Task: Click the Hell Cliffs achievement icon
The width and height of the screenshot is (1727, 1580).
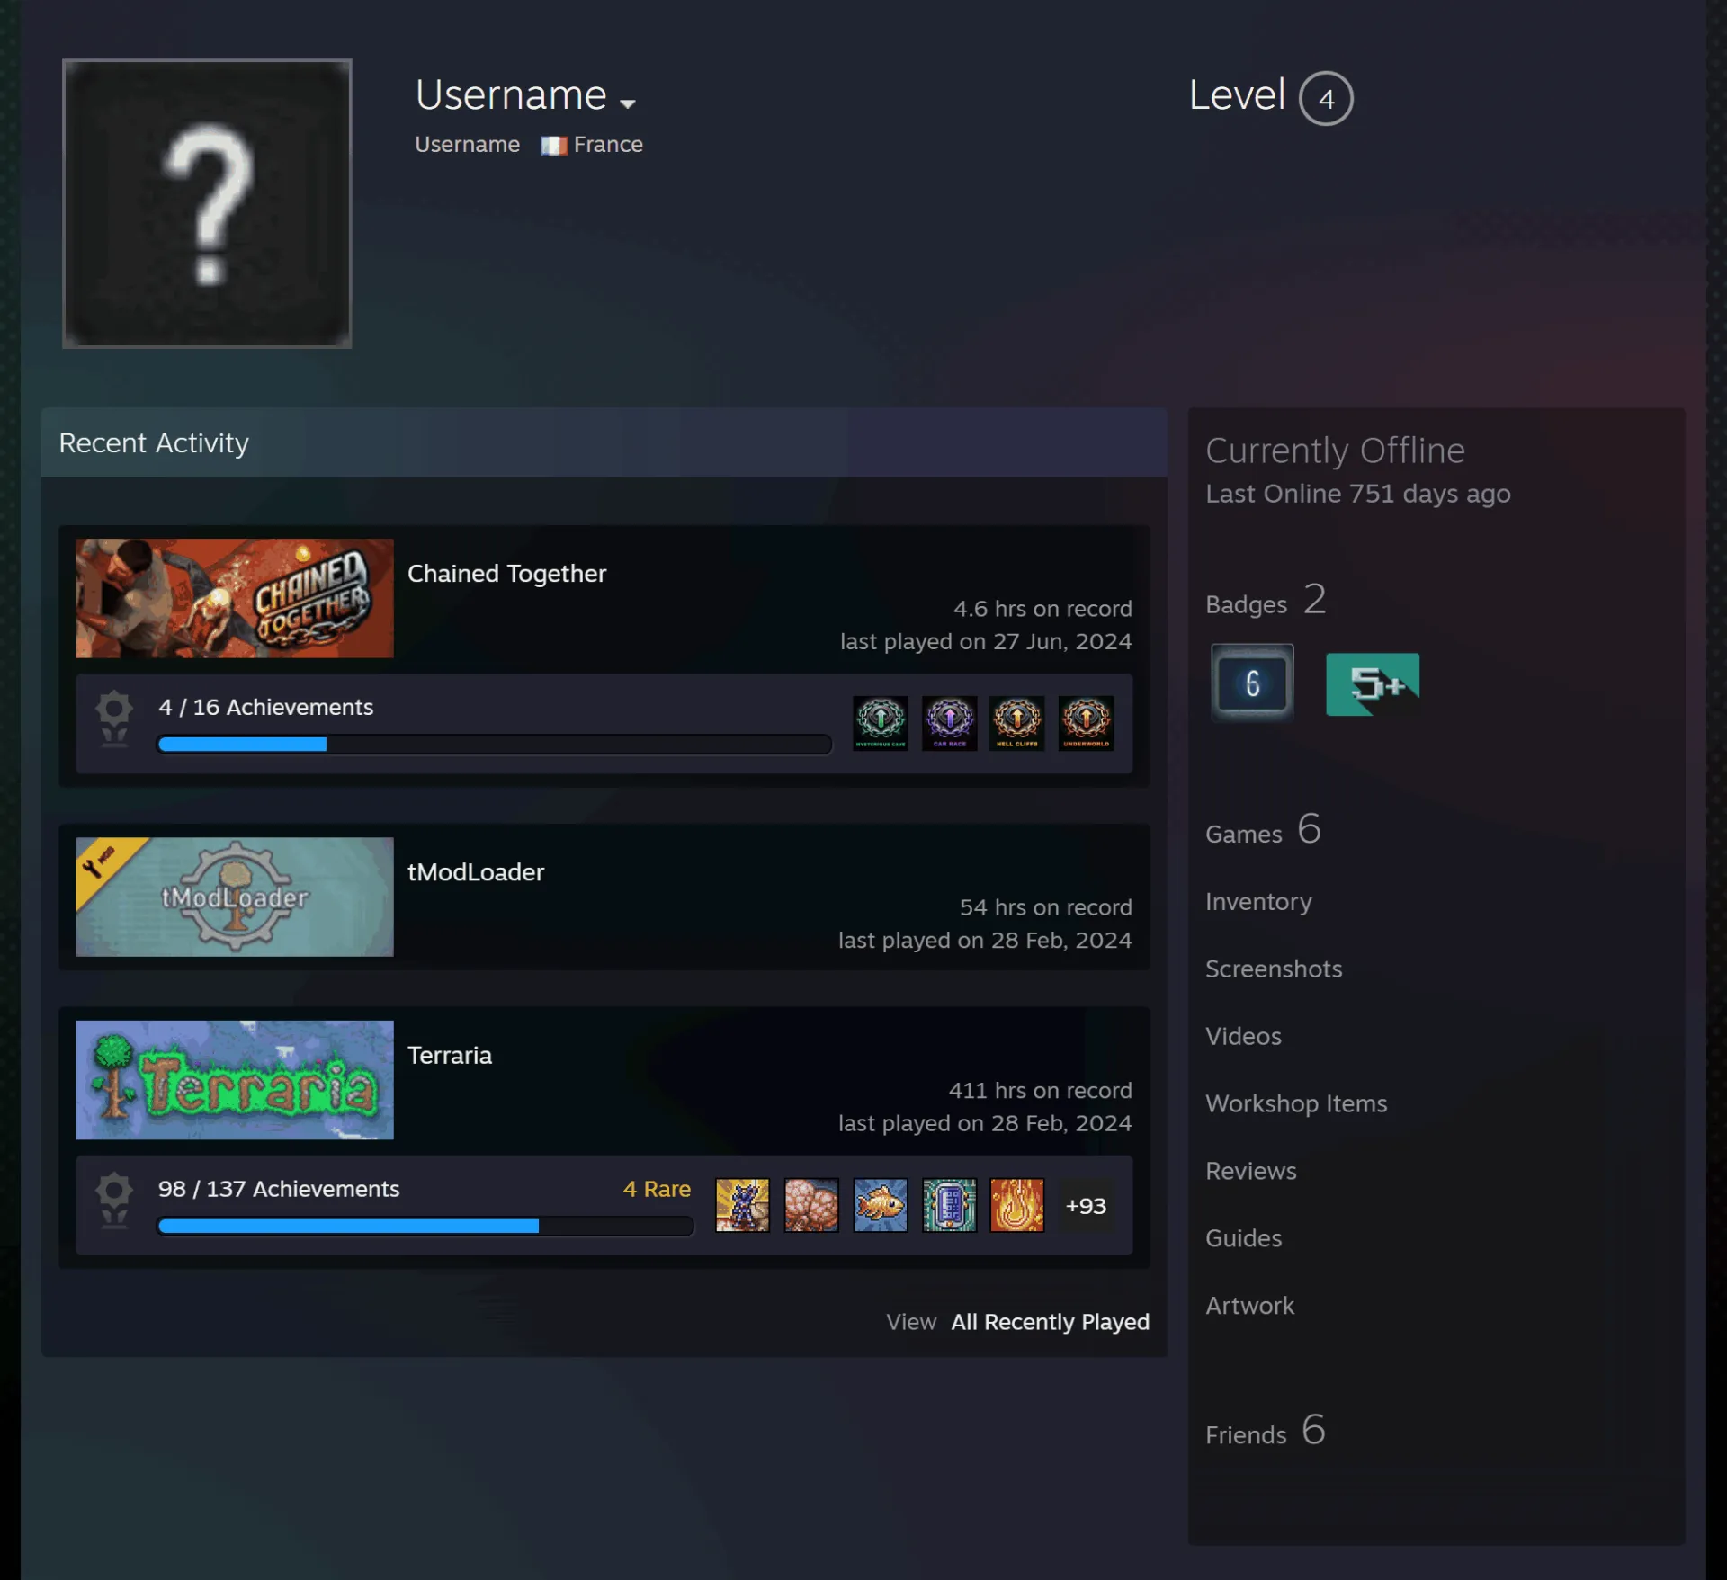Action: (1017, 722)
